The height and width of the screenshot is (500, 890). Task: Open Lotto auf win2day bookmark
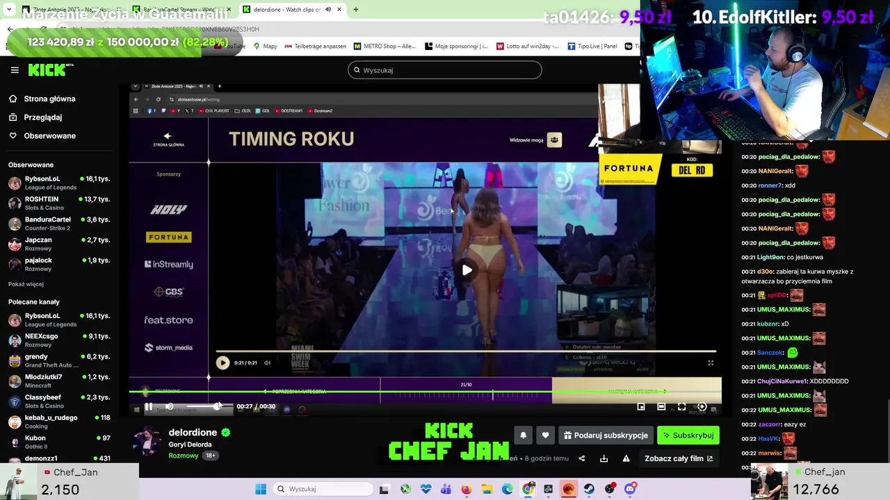(528, 47)
